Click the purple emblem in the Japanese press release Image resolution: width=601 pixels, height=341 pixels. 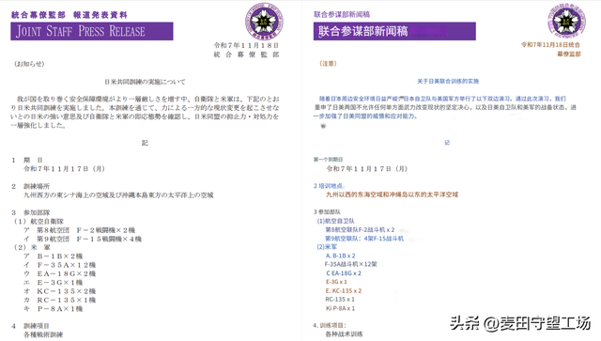click(x=264, y=21)
